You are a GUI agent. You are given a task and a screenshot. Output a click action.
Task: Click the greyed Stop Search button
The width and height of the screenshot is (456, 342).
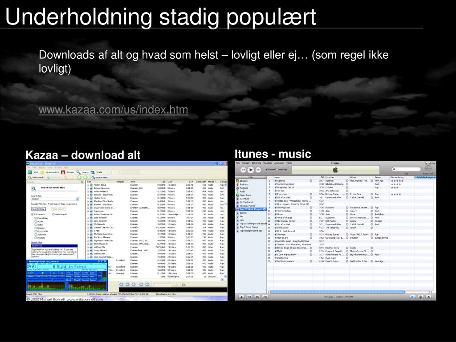point(58,209)
